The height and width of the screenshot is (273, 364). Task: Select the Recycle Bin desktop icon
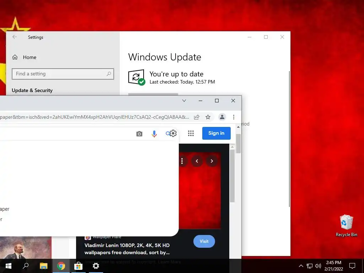pos(346,226)
